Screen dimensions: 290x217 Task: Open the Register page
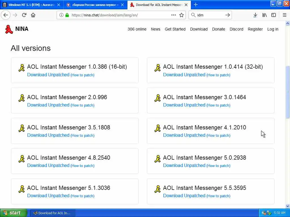point(255,29)
